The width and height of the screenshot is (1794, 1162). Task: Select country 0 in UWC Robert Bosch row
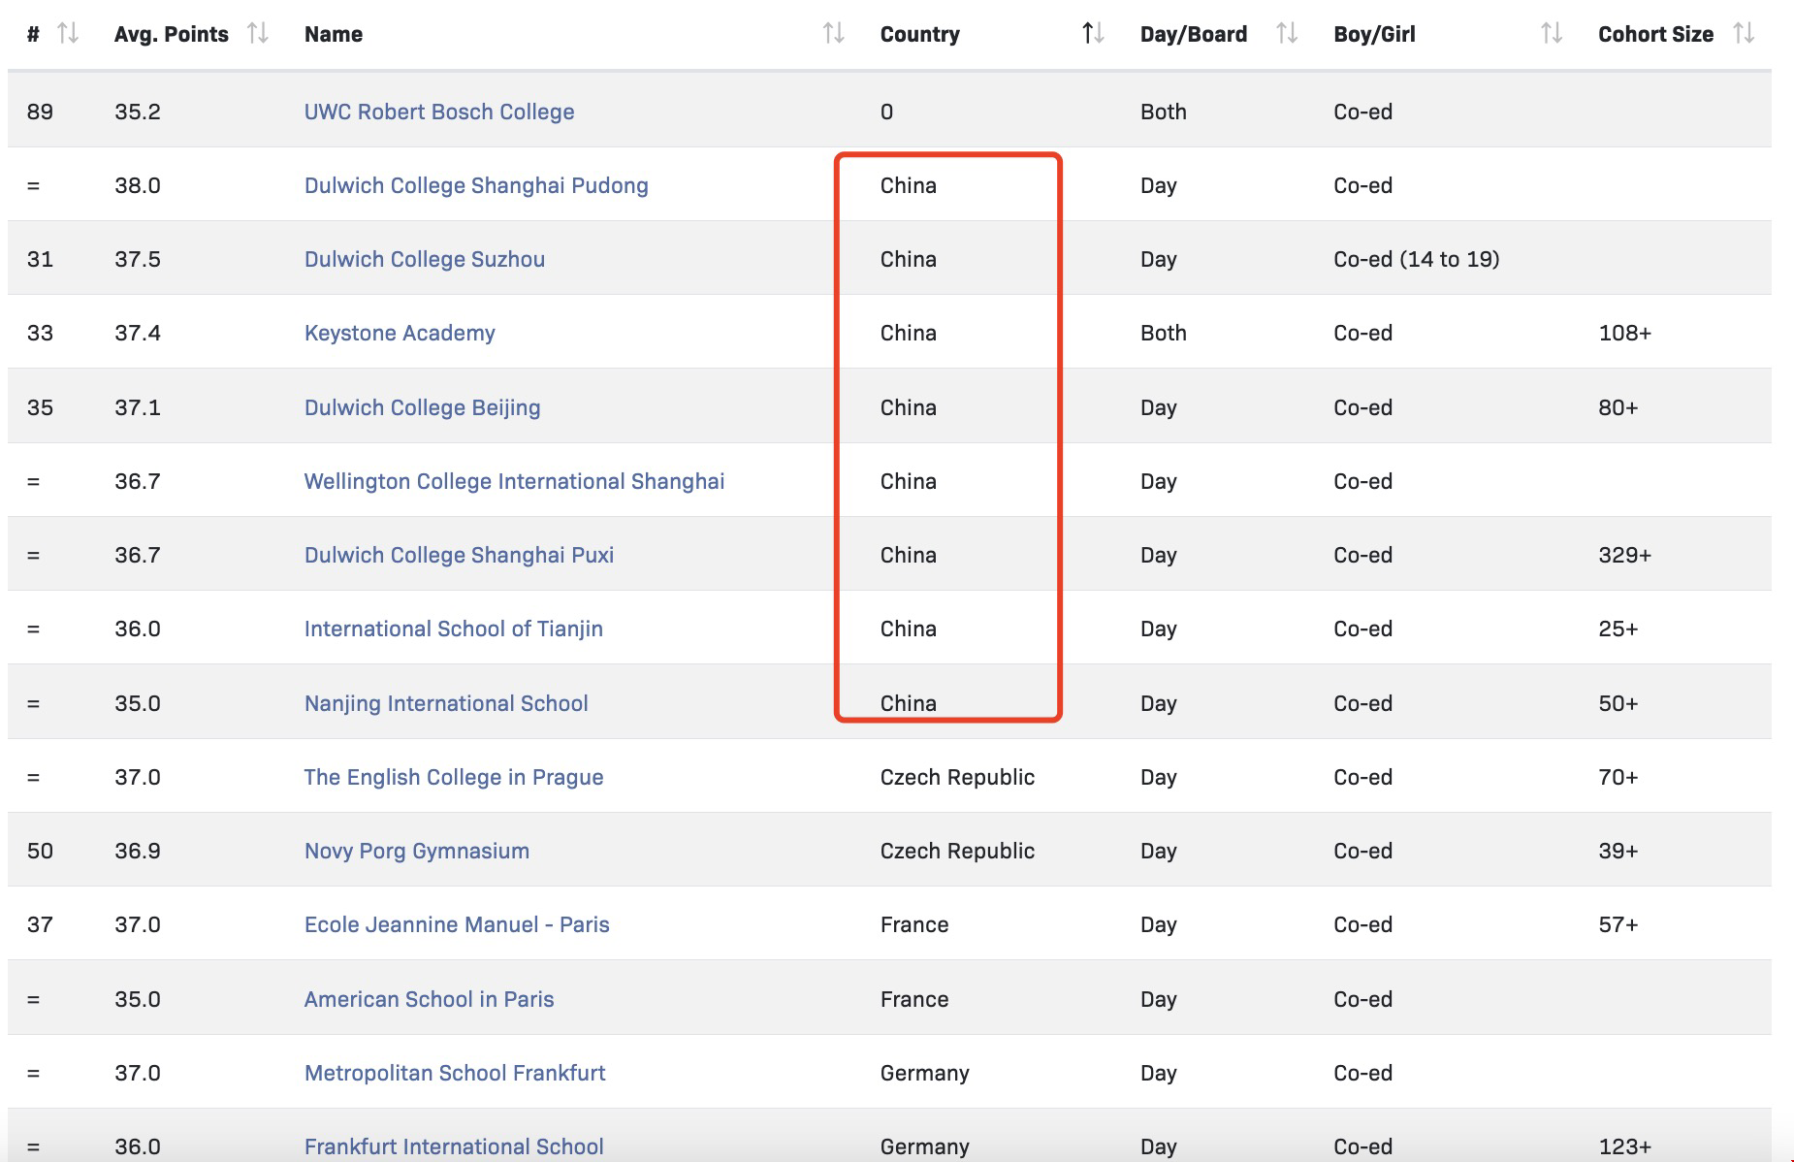[x=886, y=112]
